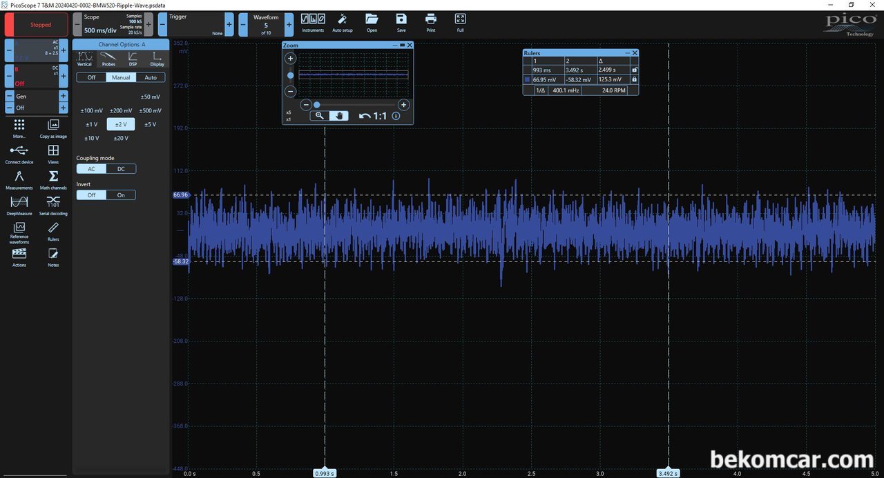Select ±10 V range
Image resolution: width=884 pixels, height=478 pixels.
[x=92, y=138]
